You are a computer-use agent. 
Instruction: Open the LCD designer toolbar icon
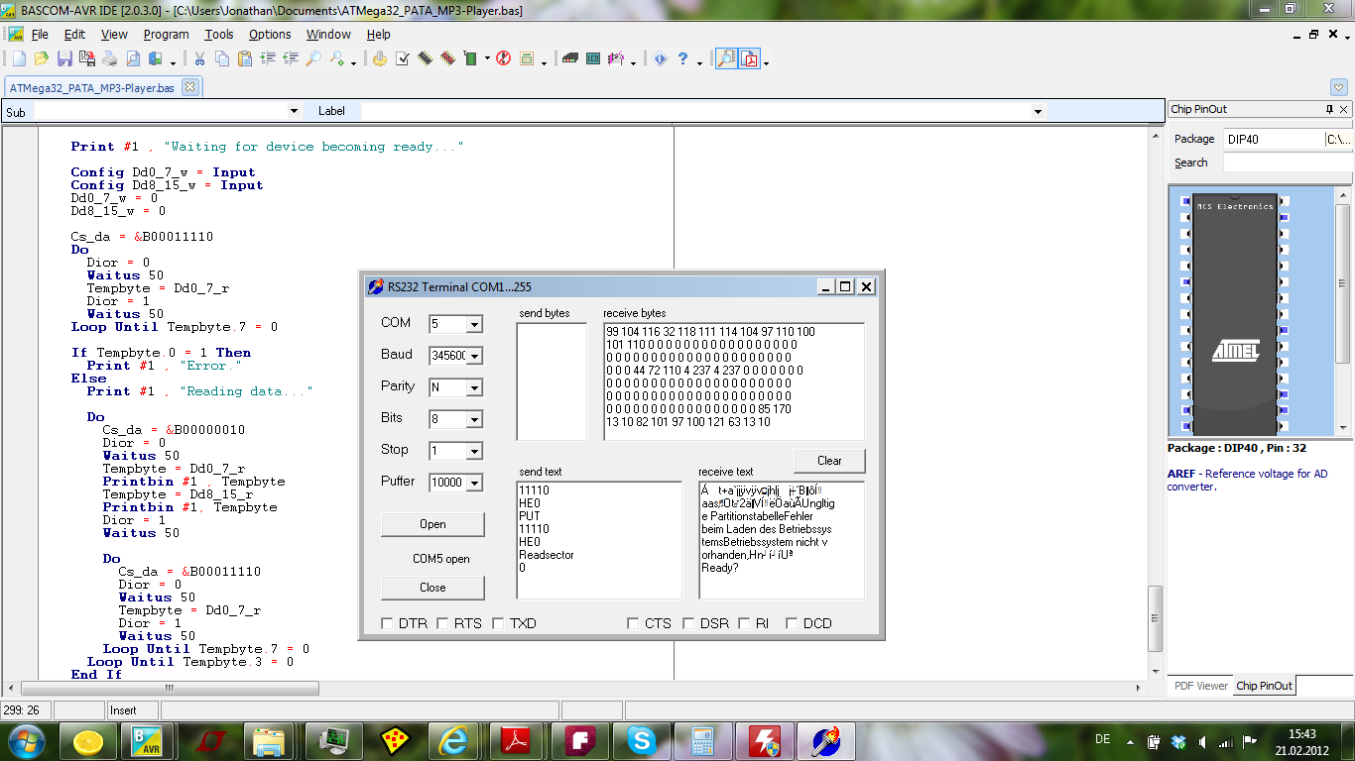593,59
